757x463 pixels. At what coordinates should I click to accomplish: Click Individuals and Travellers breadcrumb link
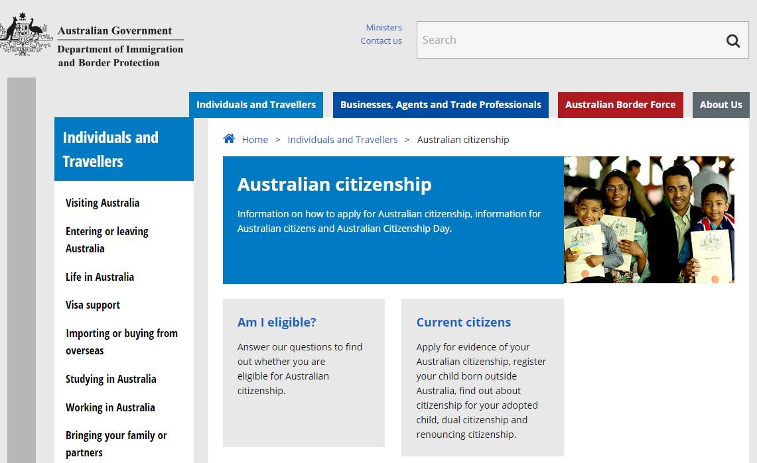point(343,140)
